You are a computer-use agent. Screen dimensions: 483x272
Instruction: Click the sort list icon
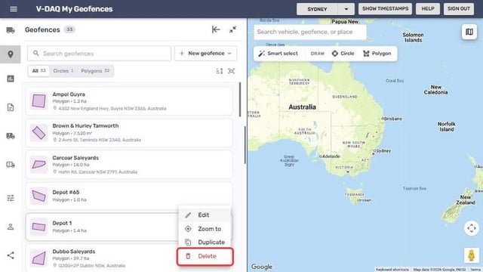point(220,71)
